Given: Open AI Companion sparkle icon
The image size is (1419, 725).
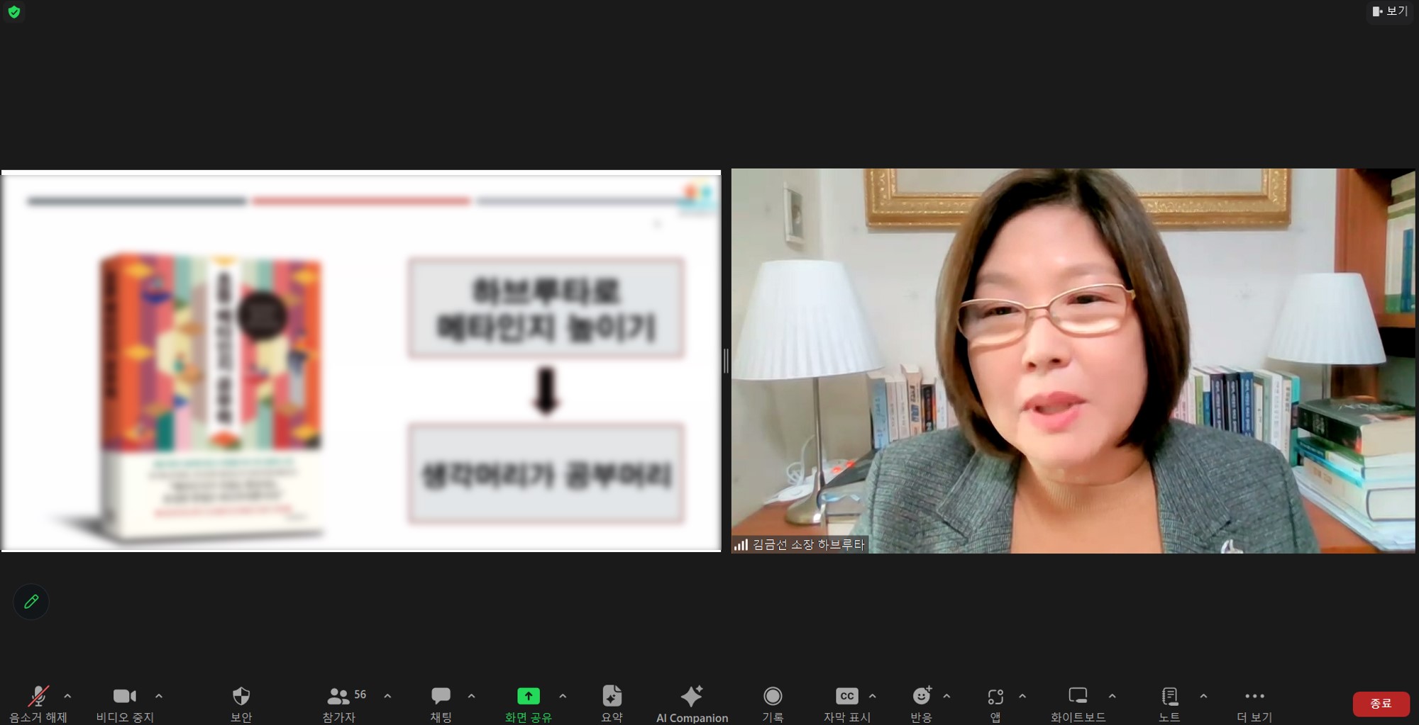Looking at the screenshot, I should [692, 696].
